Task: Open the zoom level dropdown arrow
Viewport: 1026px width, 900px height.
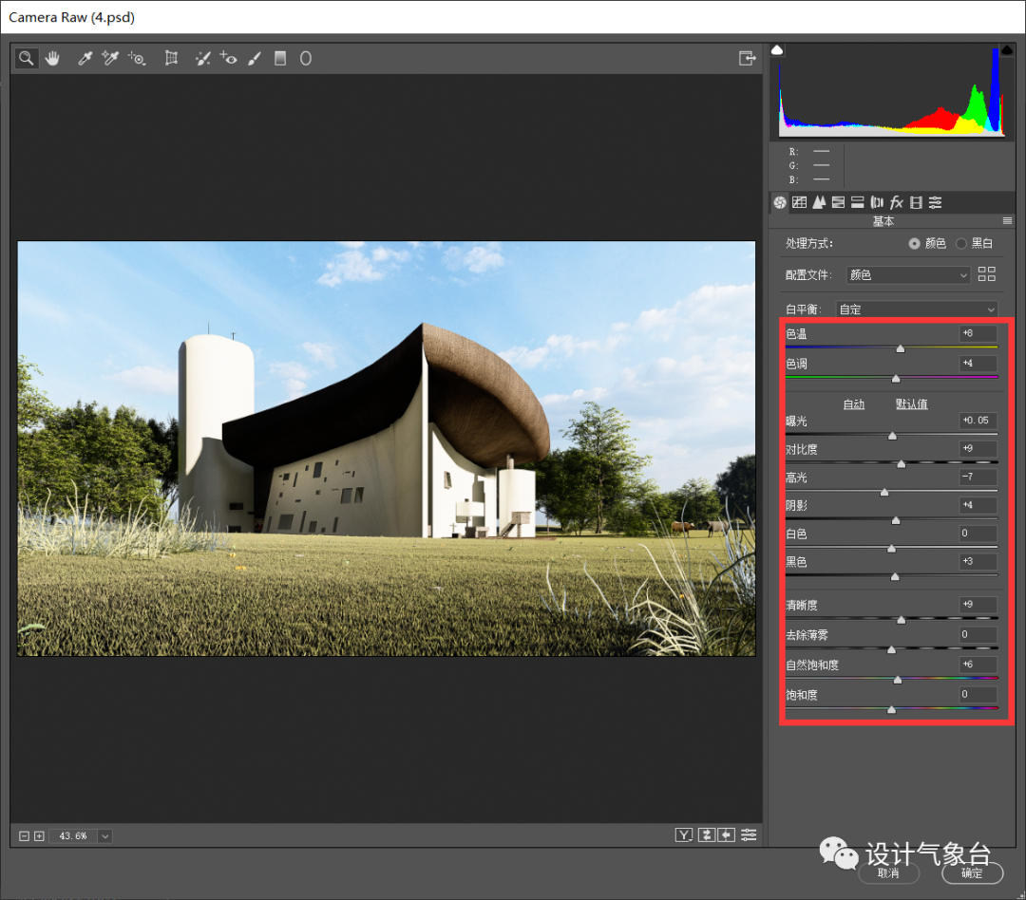Action: tap(104, 835)
